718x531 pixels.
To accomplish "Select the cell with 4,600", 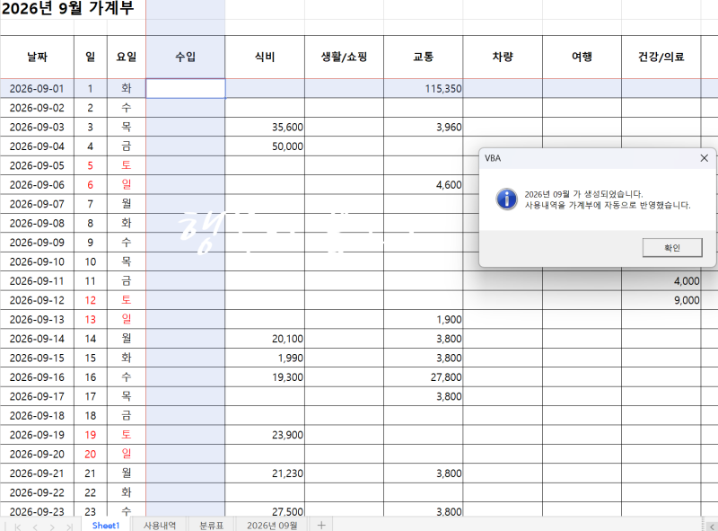I will point(423,185).
